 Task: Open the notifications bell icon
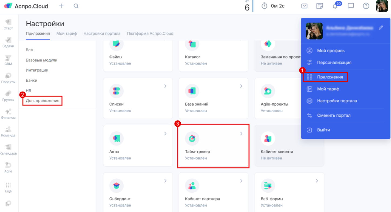tap(335, 6)
